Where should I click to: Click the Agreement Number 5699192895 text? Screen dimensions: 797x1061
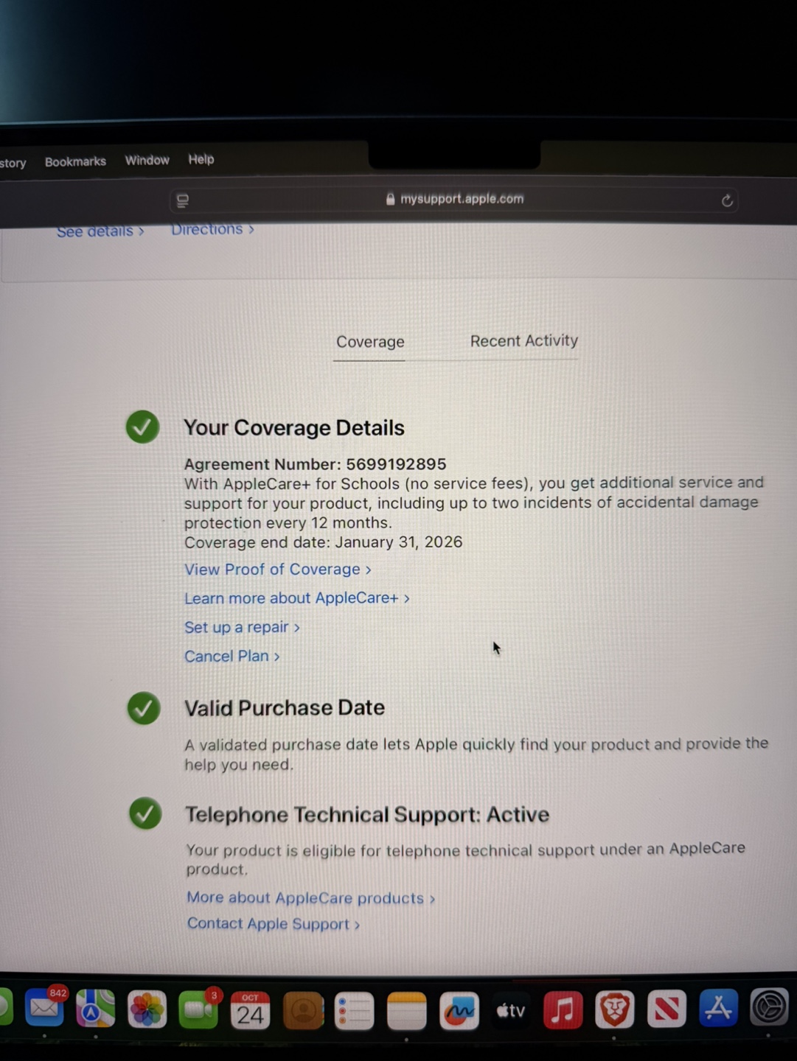[315, 464]
